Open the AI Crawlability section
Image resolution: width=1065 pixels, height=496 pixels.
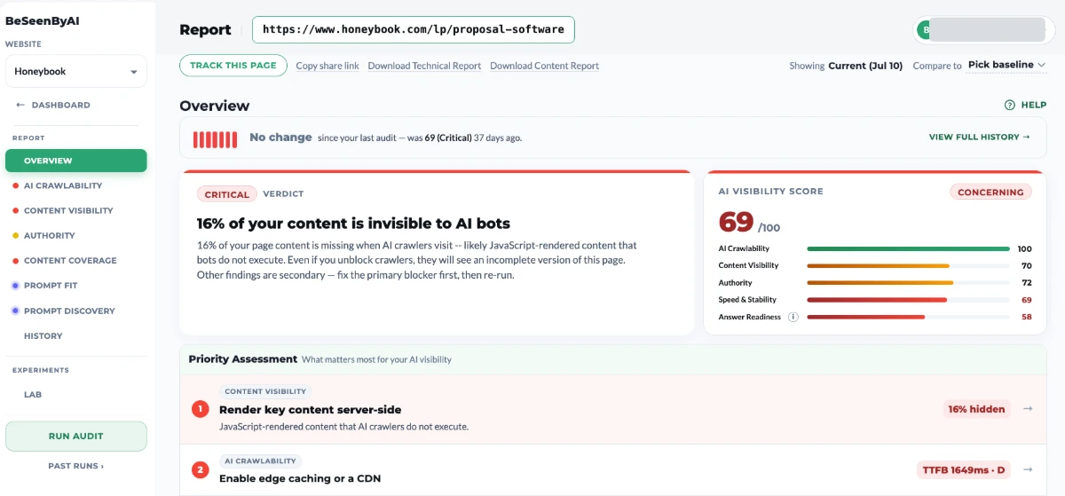(63, 185)
